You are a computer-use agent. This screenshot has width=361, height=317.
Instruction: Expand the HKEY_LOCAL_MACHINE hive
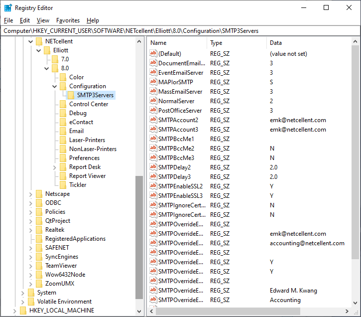pyautogui.click(x=15, y=311)
